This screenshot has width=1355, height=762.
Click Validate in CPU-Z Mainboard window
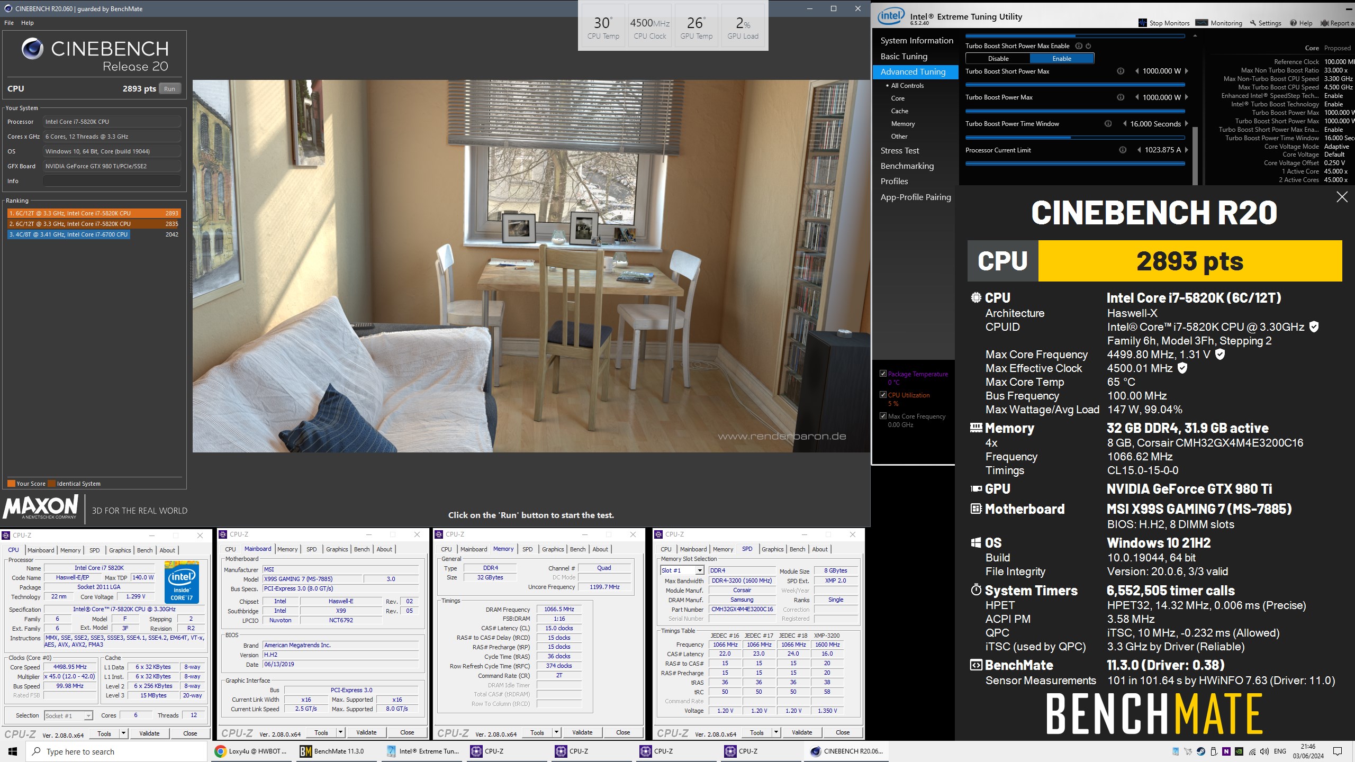point(366,733)
